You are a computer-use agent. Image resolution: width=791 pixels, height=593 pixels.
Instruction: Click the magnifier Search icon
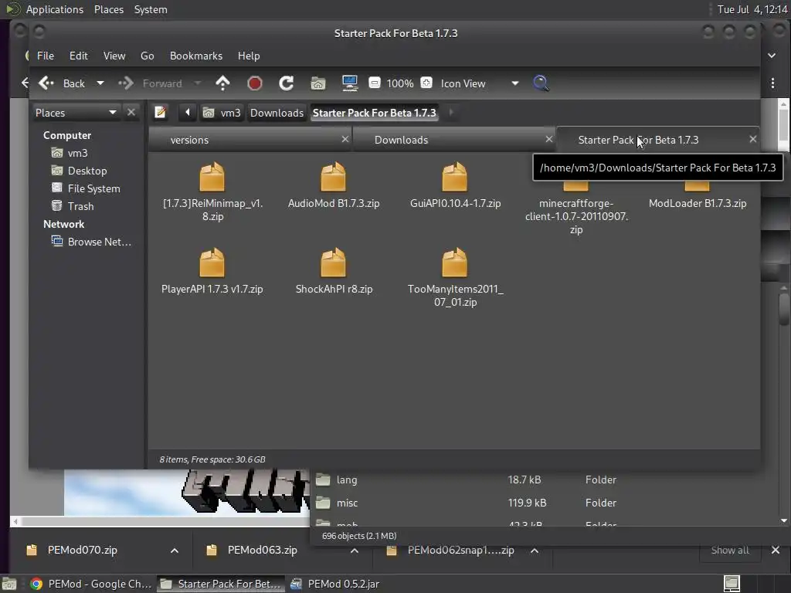[x=541, y=83]
